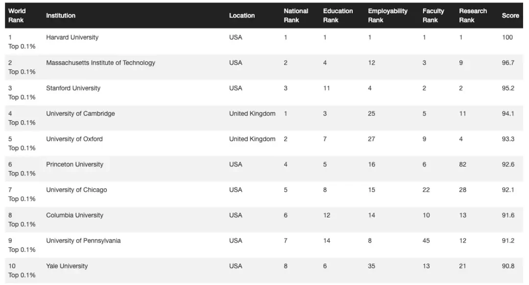Open the University of Cambridge entry
The width and height of the screenshot is (529, 285).
(80, 113)
